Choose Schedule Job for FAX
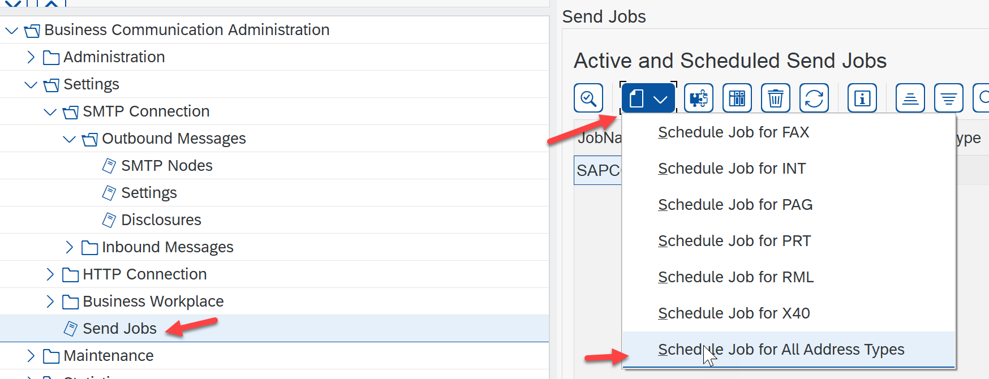Image resolution: width=989 pixels, height=379 pixels. point(789,132)
